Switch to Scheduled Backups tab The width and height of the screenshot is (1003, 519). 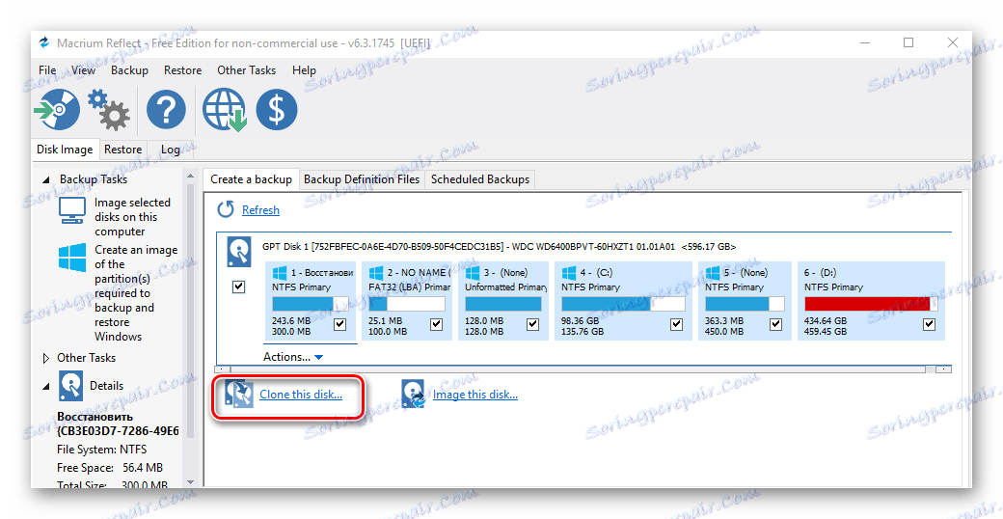[x=479, y=179]
